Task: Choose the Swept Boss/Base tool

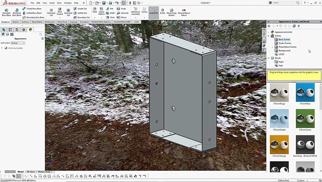Action: [32, 9]
